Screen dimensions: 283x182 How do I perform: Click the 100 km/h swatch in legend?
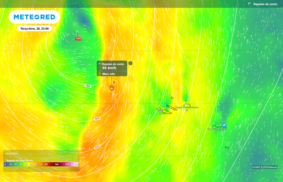[57, 164]
